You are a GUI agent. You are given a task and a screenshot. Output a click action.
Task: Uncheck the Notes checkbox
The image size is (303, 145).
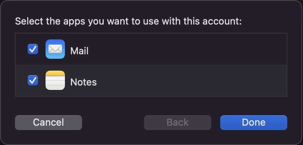pos(33,80)
